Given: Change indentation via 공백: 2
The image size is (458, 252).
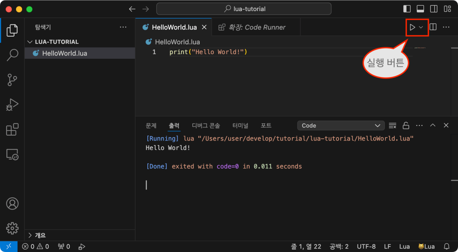Looking at the screenshot, I should pyautogui.click(x=339, y=247).
